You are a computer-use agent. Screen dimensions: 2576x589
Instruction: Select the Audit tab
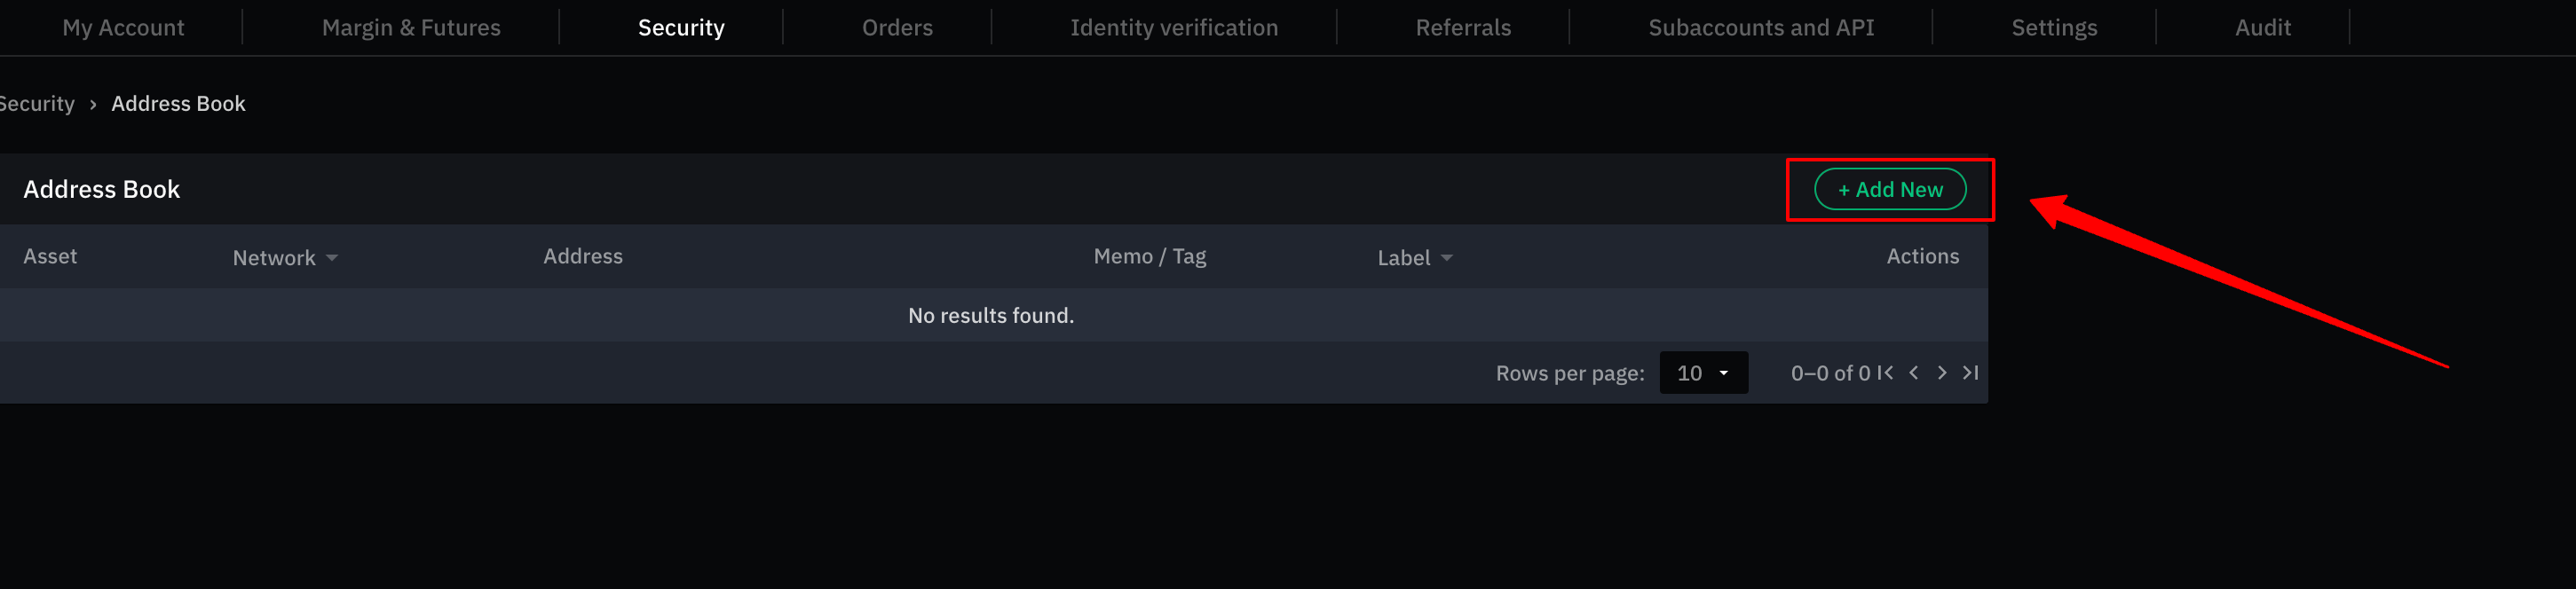coord(2263,28)
